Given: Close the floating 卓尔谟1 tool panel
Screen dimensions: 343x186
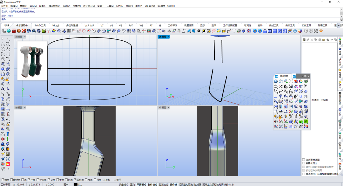Looking at the screenshot, I should [308, 76].
